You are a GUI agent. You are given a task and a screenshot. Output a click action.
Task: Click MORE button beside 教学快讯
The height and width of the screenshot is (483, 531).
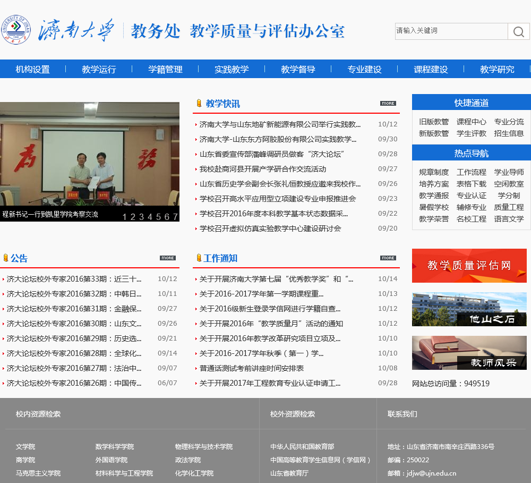[388, 104]
